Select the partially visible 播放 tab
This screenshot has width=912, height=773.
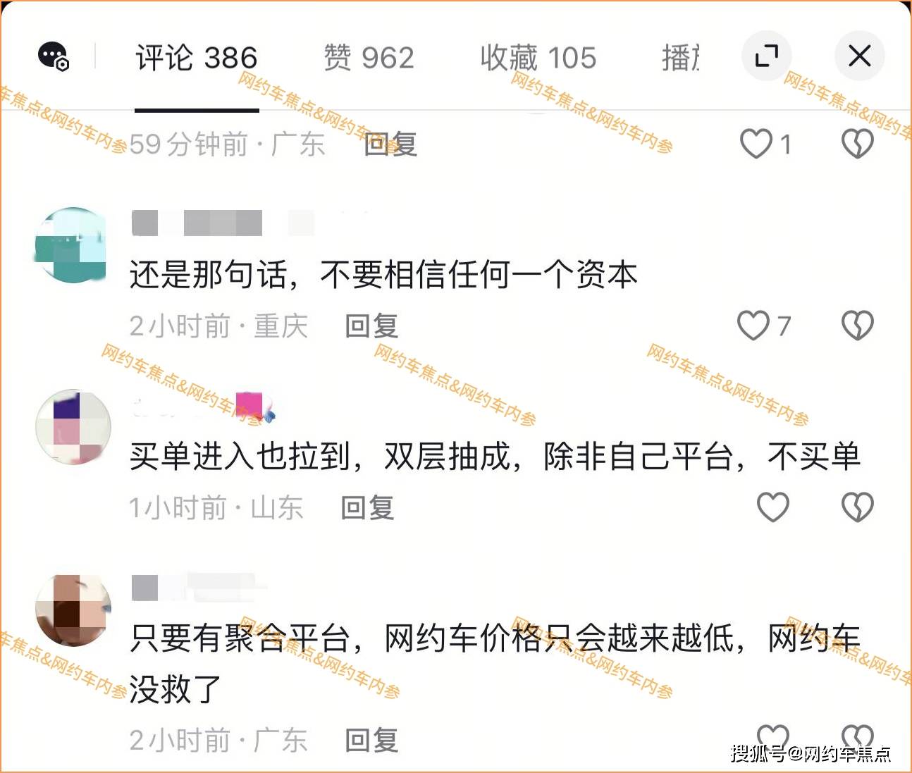680,58
